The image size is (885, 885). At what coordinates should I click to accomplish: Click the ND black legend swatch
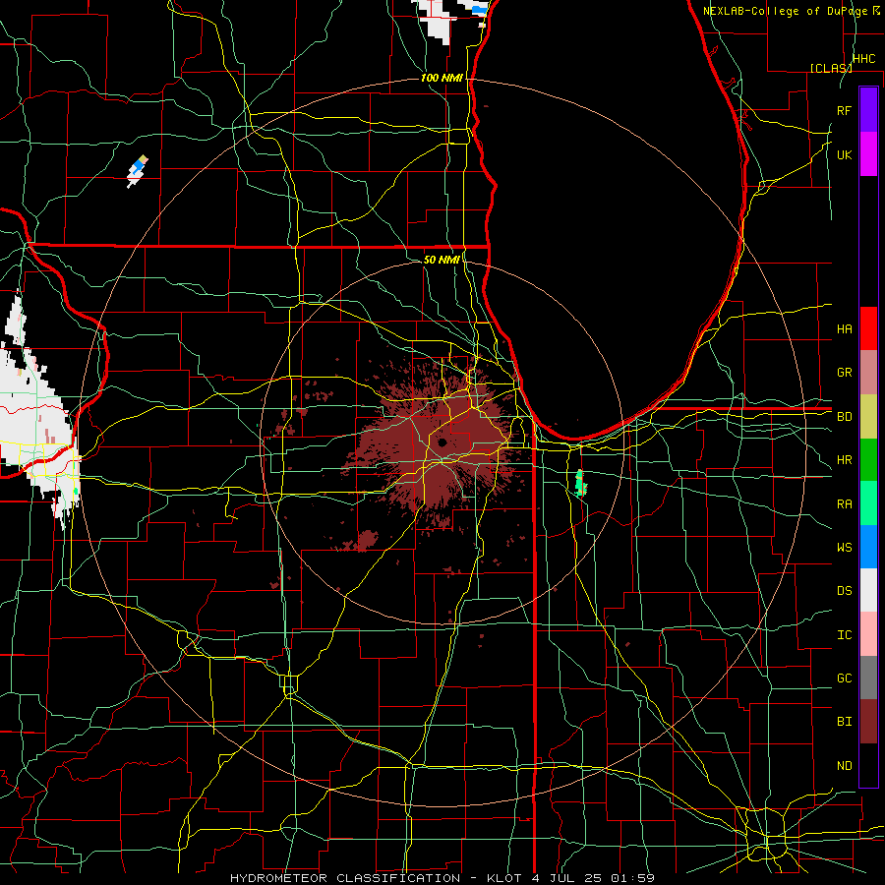[x=868, y=765]
